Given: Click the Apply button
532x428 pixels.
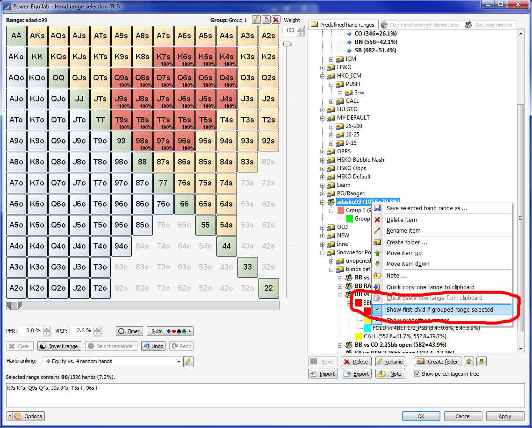Looking at the screenshot, I should (505, 416).
